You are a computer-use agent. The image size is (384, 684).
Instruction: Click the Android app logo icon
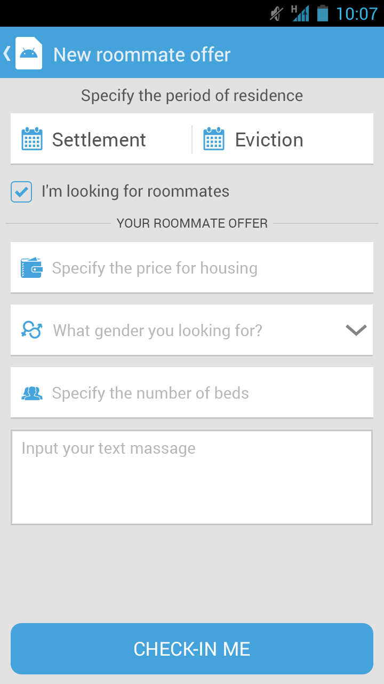(29, 53)
